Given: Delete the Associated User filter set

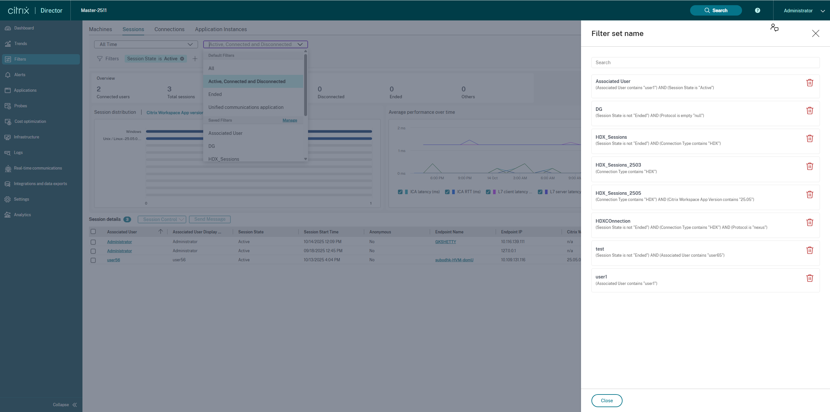Looking at the screenshot, I should tap(810, 83).
